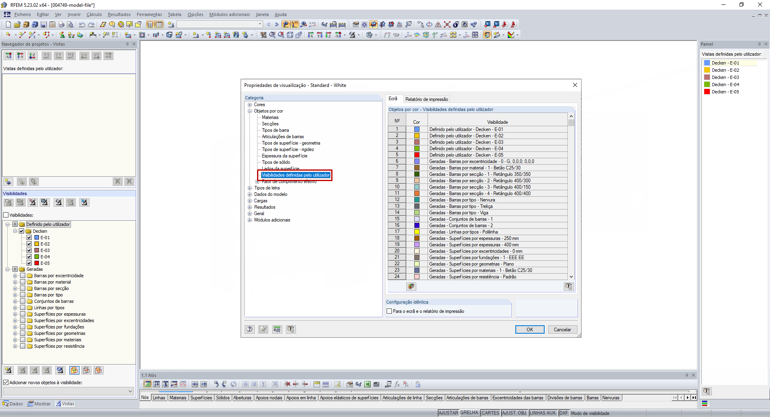Click the formula fx icon in table toolbar

point(397,384)
